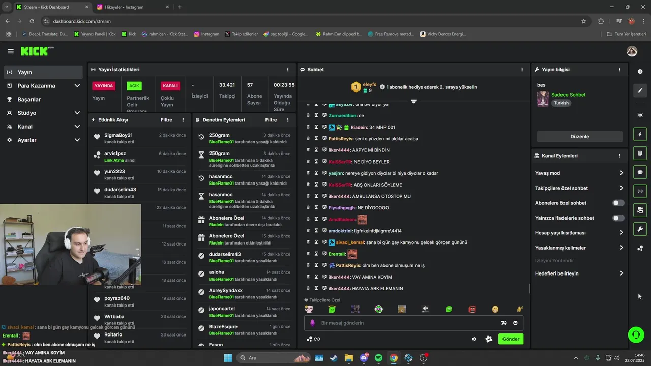Viewport: 651px width, 366px height.
Task: Click the channel points infinity icon below chat
Action: [x=313, y=339]
